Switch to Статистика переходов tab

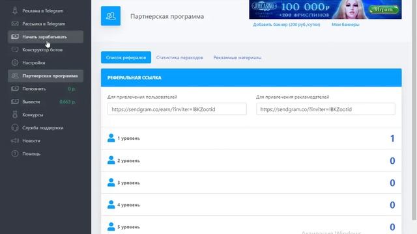(x=180, y=58)
